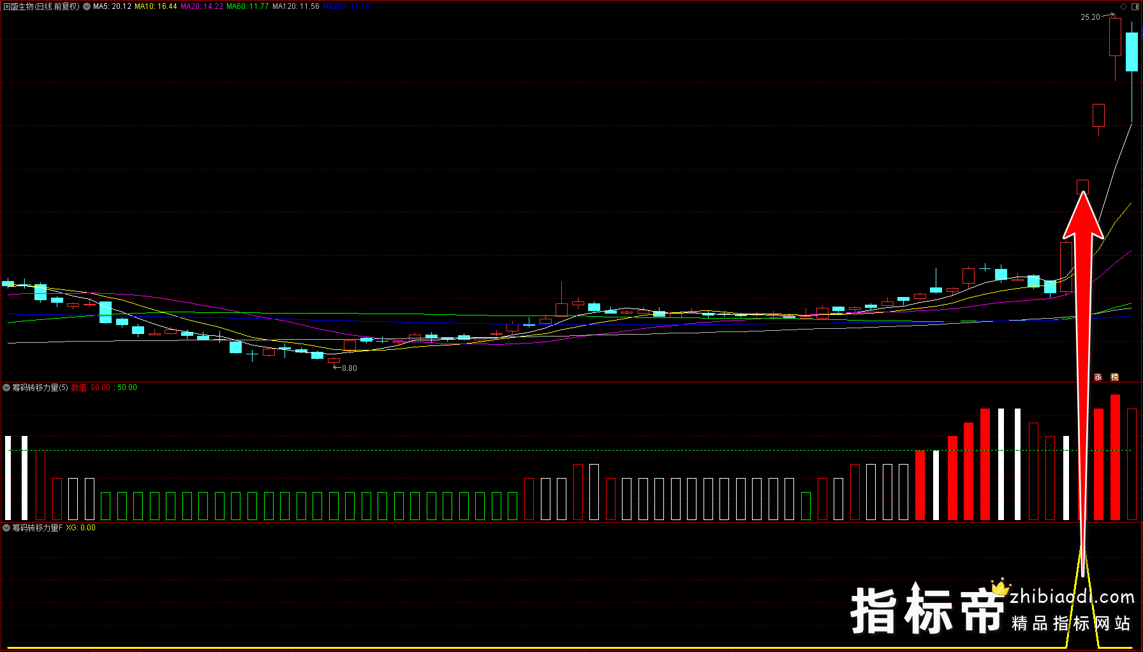Click the 筹码转移力量F indicator name
The height and width of the screenshot is (652, 1143).
click(38, 528)
